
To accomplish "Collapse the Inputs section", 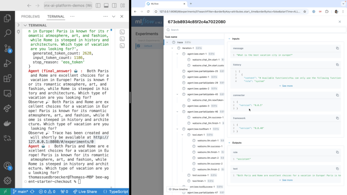I will point(229,39).
